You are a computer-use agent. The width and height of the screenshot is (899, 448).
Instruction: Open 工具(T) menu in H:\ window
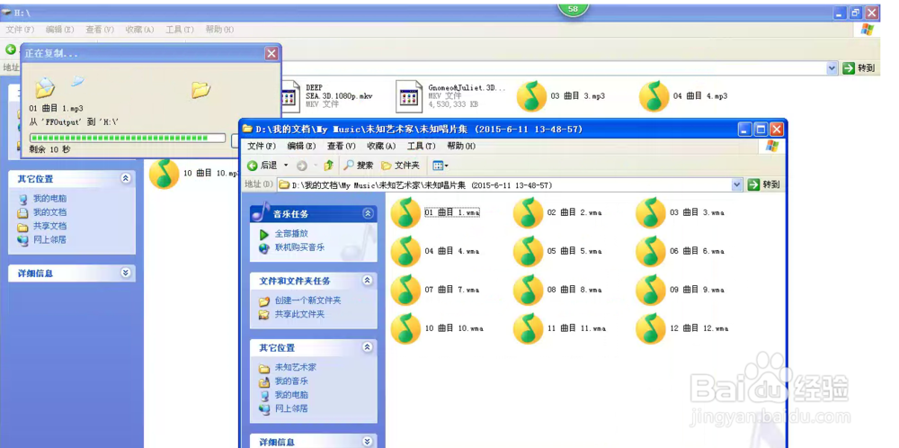coord(180,30)
